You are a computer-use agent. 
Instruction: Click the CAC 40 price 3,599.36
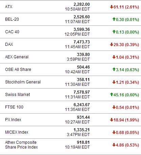82,30
